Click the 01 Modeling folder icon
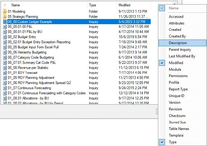Image resolution: width=207 pixels, height=146 pixels. pyautogui.click(x=5, y=11)
